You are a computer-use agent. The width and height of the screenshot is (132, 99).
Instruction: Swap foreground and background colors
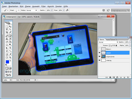10,60
